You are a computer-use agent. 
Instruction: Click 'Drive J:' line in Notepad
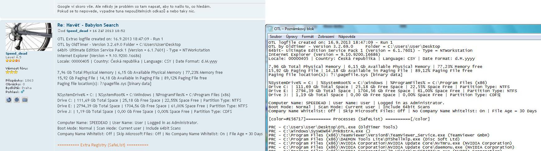[384, 95]
